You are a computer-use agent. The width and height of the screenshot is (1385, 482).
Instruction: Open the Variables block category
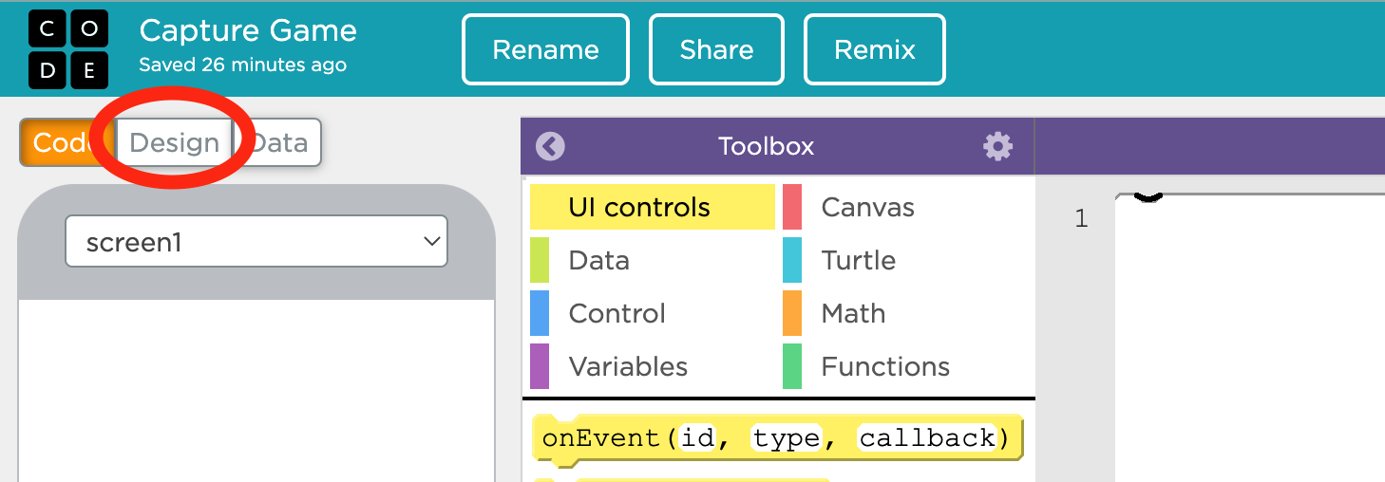[x=628, y=367]
